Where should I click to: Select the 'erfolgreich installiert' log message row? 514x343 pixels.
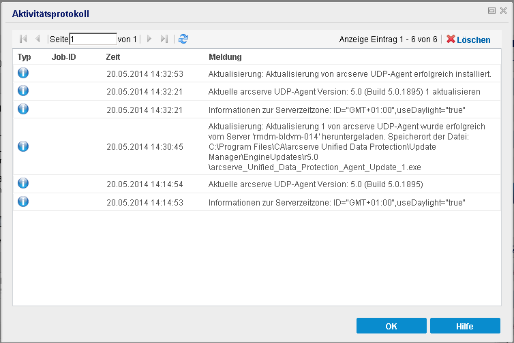(350, 73)
